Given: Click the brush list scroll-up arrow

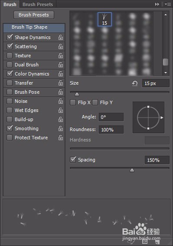Looking at the screenshot, I should point(166,15).
